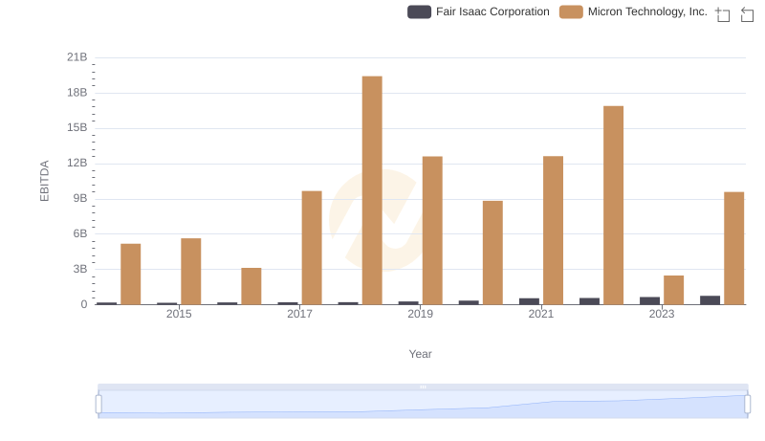Click the Fair Isaac bar for 2021
Screen dimensions: 765x441
[x=529, y=301]
